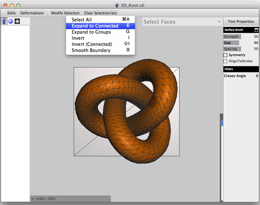This screenshot has width=260, height=205.
Task: Choose Select All from the menu
Action: tap(100, 20)
